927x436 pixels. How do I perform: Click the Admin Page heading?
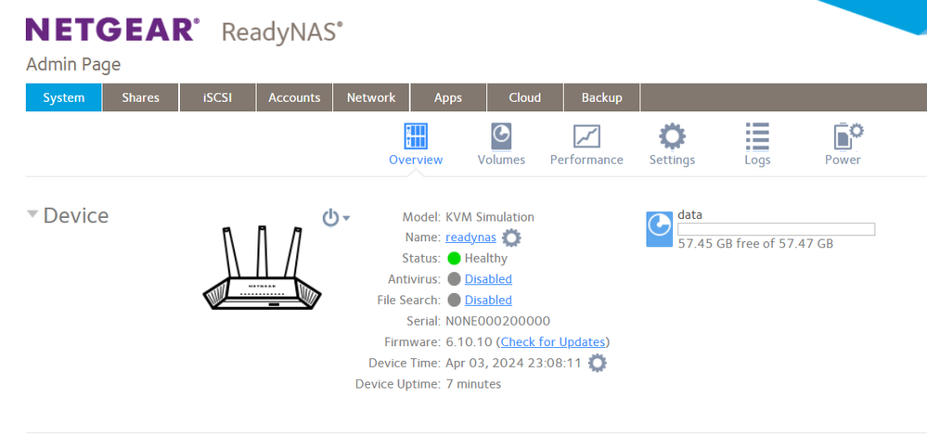pyautogui.click(x=73, y=64)
